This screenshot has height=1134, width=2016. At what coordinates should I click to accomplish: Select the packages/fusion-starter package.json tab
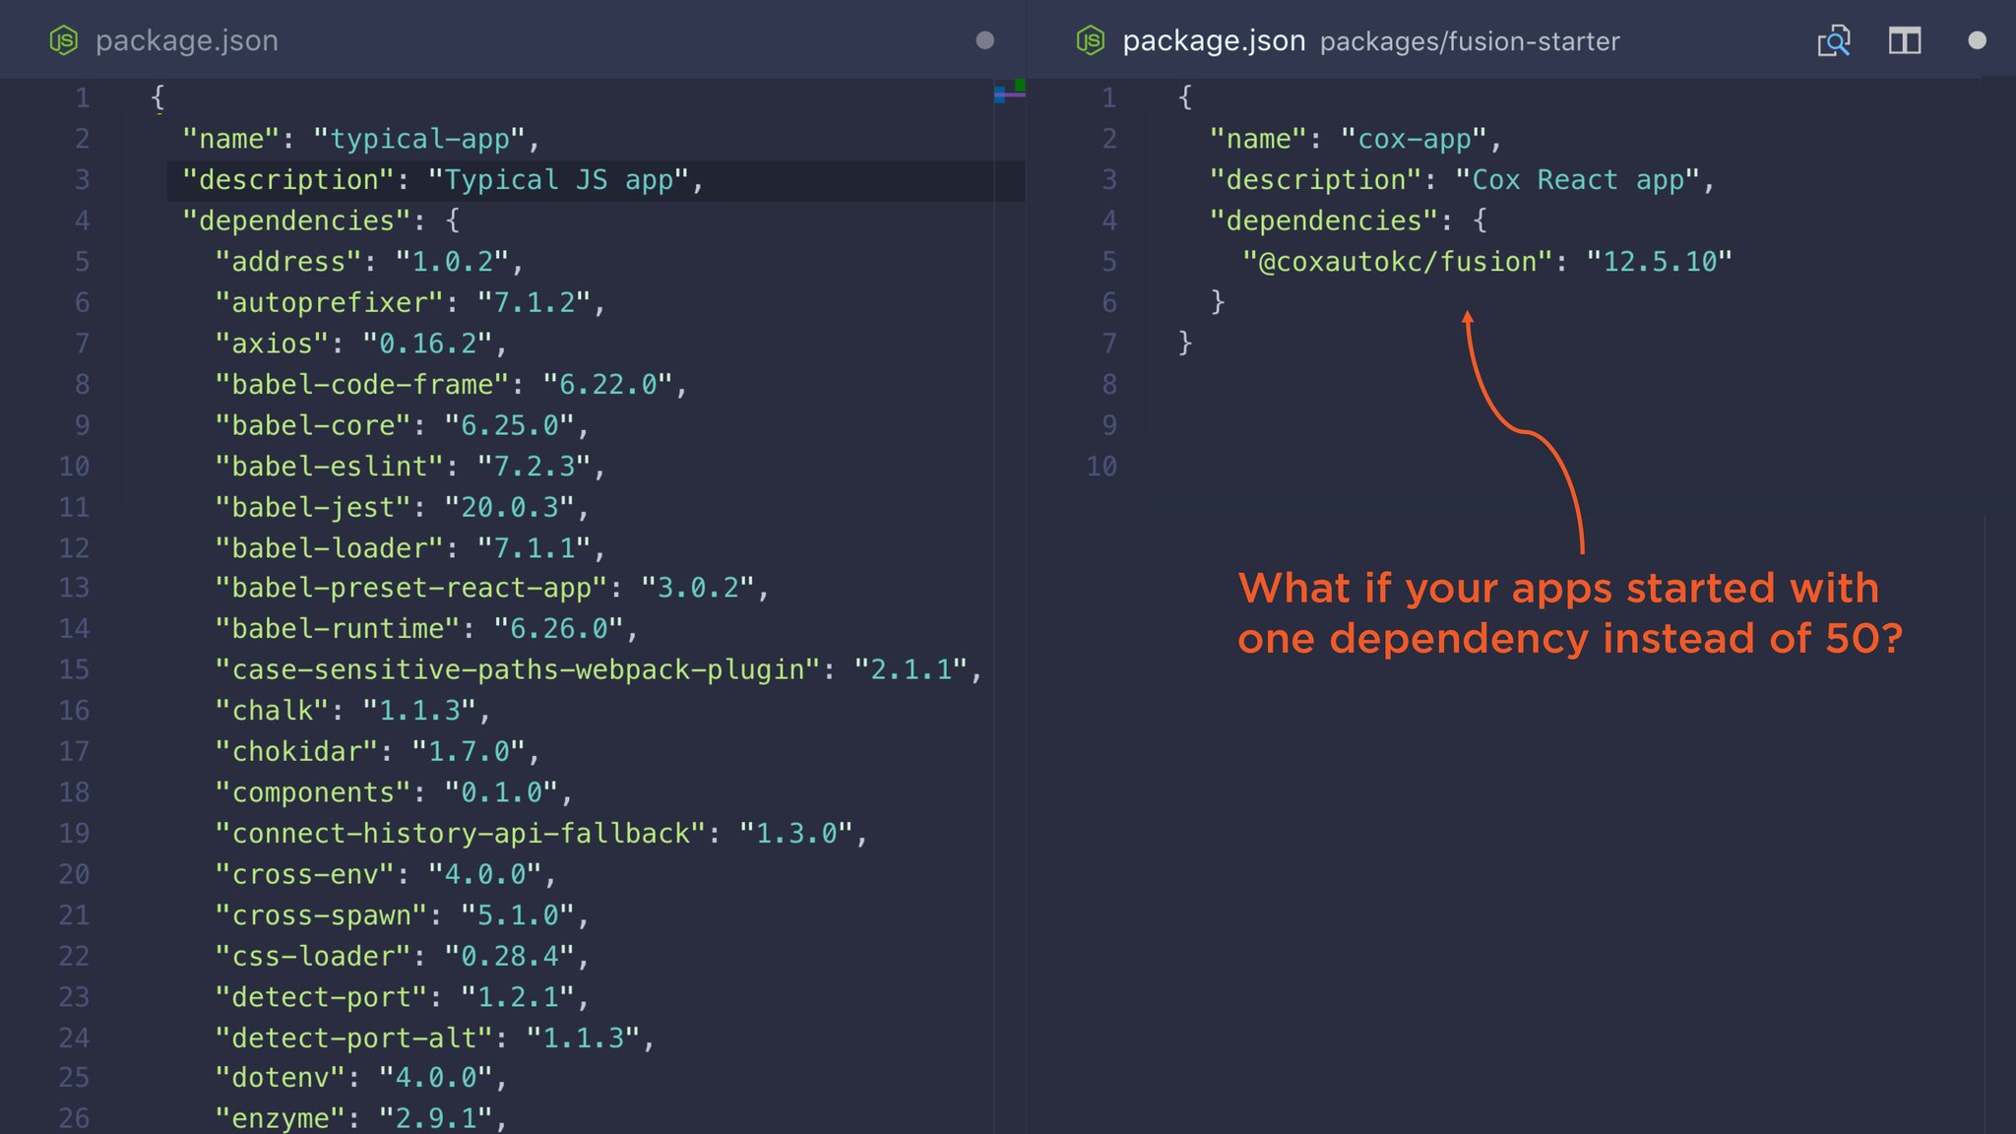point(1370,40)
